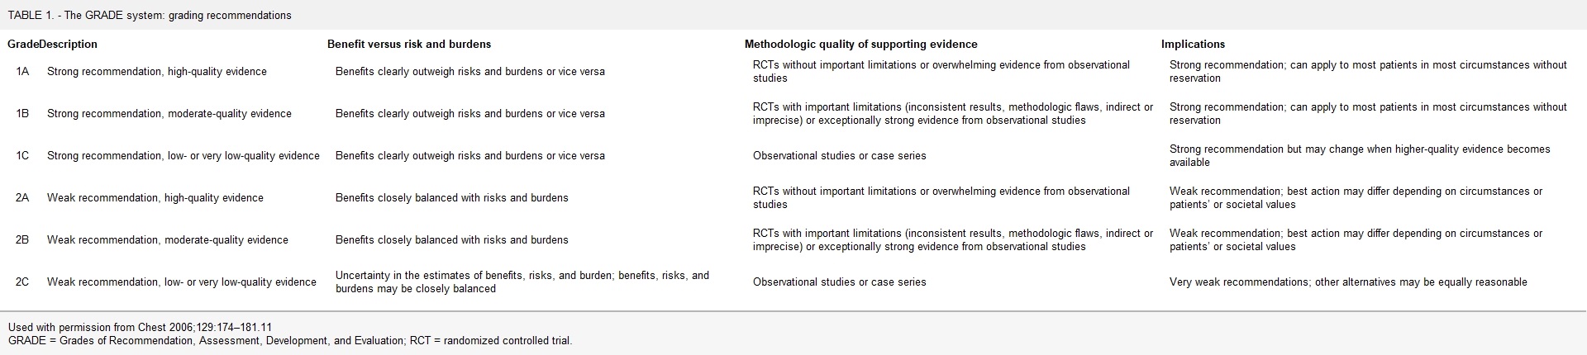Click "Strong recommendation, low- or very low-quality evidence"
Screen dimensions: 1587x355
(x=183, y=156)
